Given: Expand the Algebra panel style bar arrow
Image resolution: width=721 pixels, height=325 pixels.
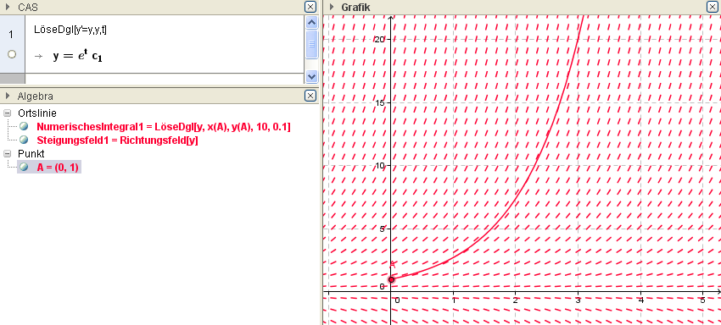Looking at the screenshot, I should [8, 96].
